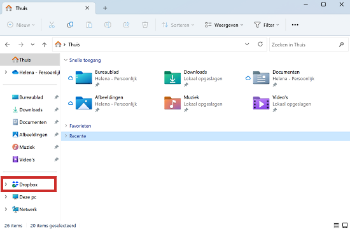Click the Cut scissors icon
Screen dimensions: 350x229
(52, 25)
